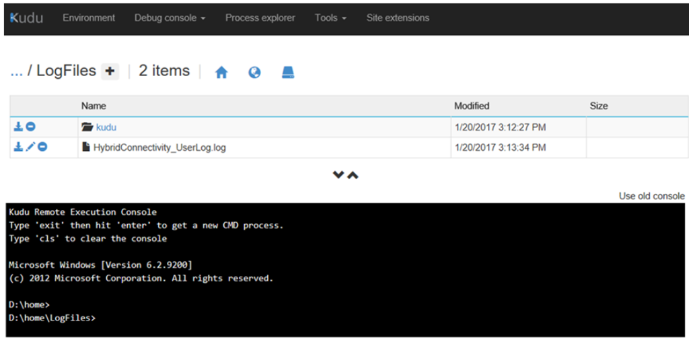This screenshot has width=689, height=338.
Task: Click the kudu folder icon
Action: coord(87,127)
